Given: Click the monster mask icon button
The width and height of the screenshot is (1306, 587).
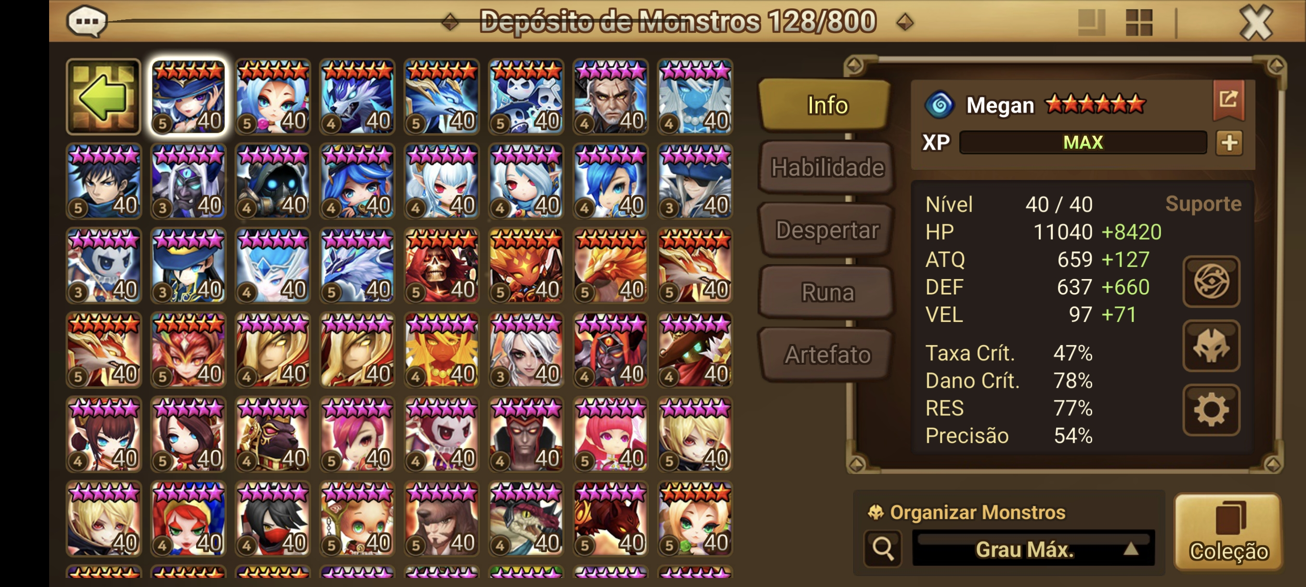Looking at the screenshot, I should point(1211,345).
